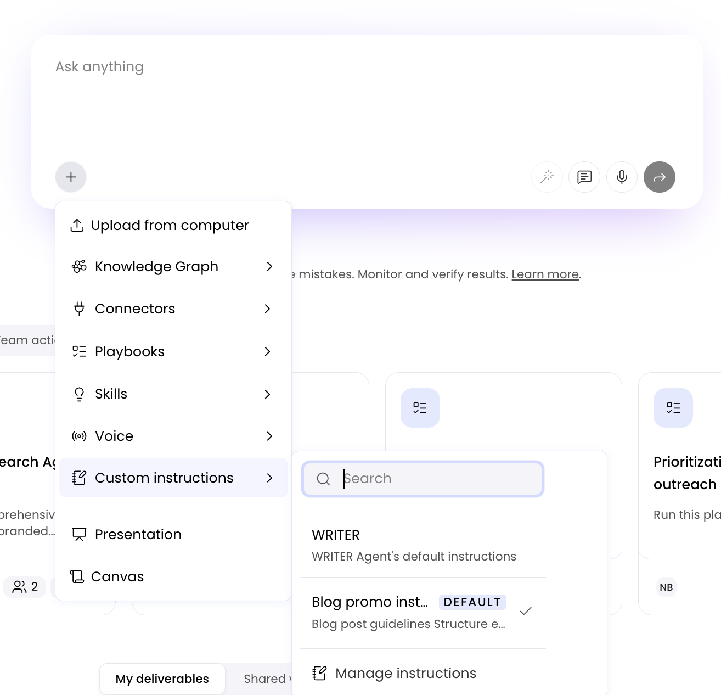Expand the Connectors submenu arrow
Screen dimensions: 721x695
(268, 309)
